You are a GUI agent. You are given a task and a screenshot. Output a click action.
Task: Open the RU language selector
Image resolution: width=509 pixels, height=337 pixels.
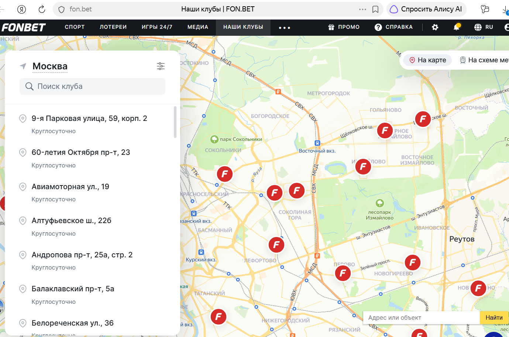click(x=489, y=27)
